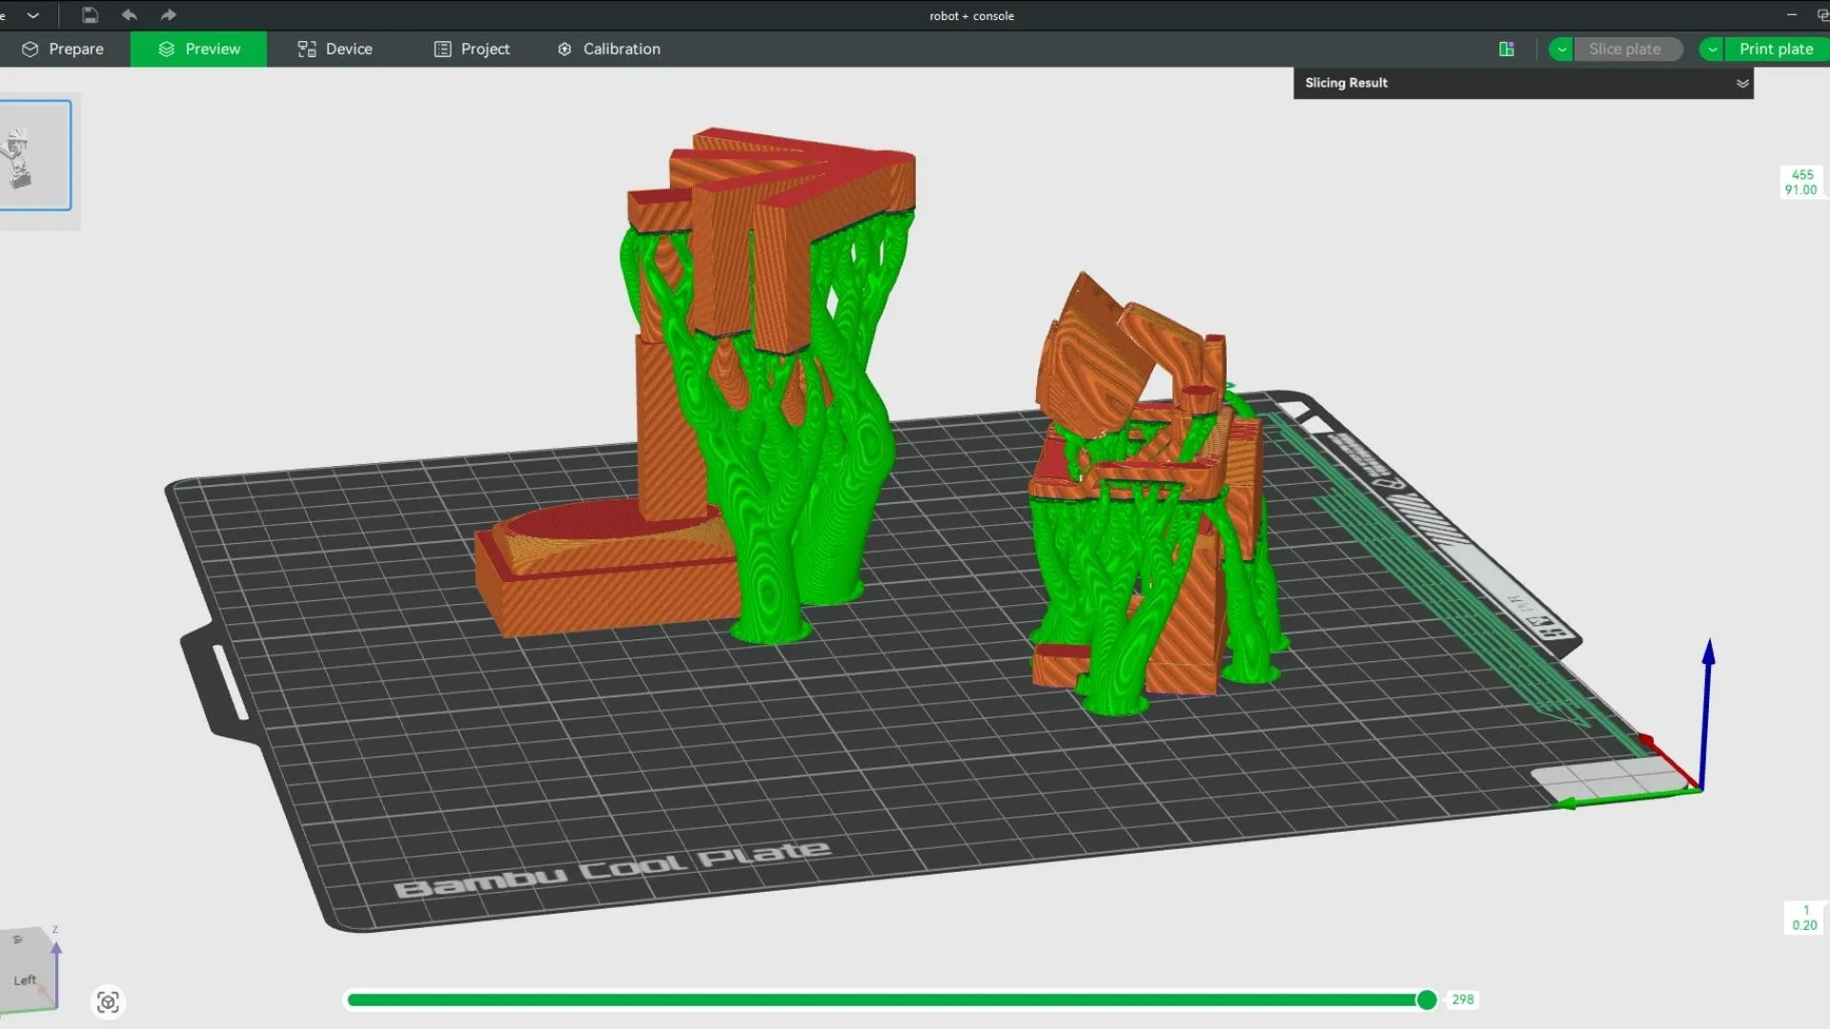The width and height of the screenshot is (1830, 1029).
Task: Click the Slice plate button
Action: [1625, 50]
